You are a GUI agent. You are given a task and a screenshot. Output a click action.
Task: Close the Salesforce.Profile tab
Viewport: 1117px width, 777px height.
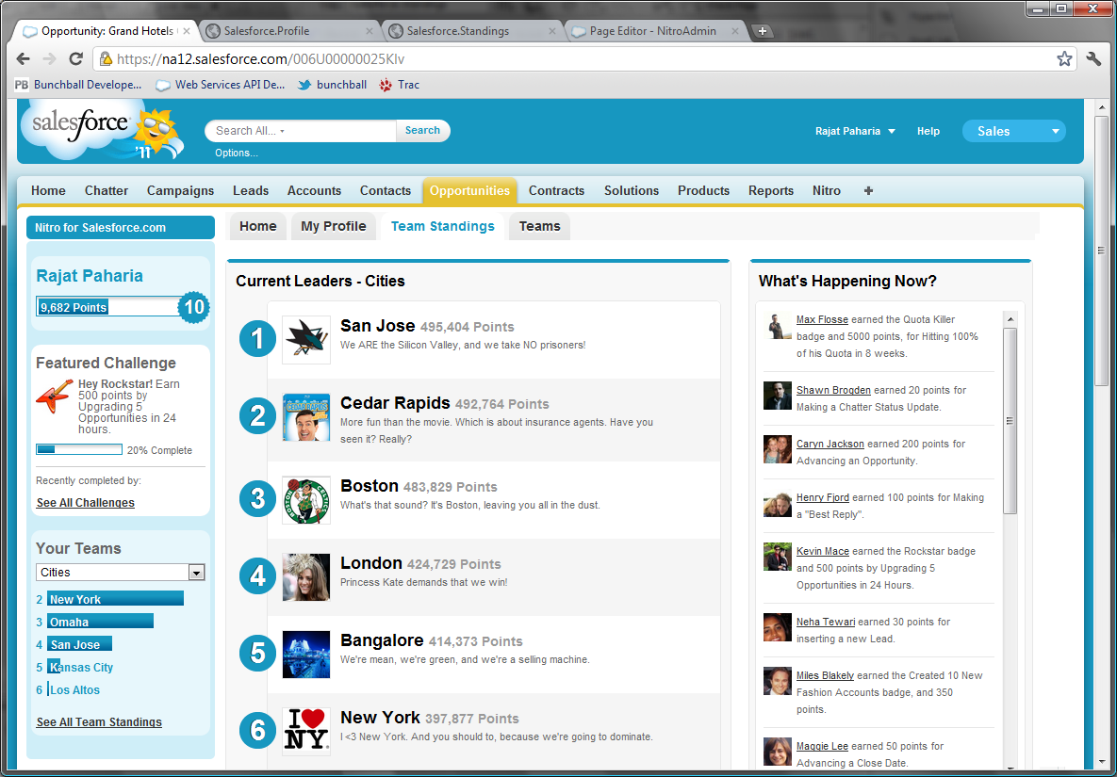point(370,31)
